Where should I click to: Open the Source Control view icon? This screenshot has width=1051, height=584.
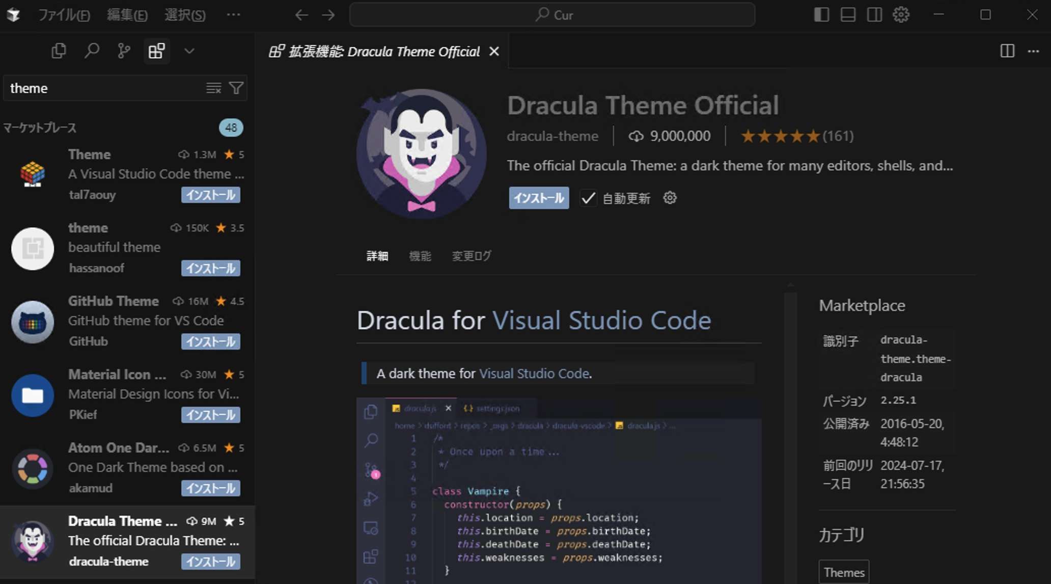[124, 51]
